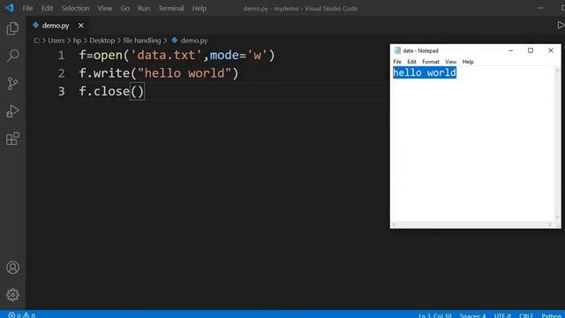Screen dimensions: 565x318
Task: Open the Source Control view
Action: 12,84
